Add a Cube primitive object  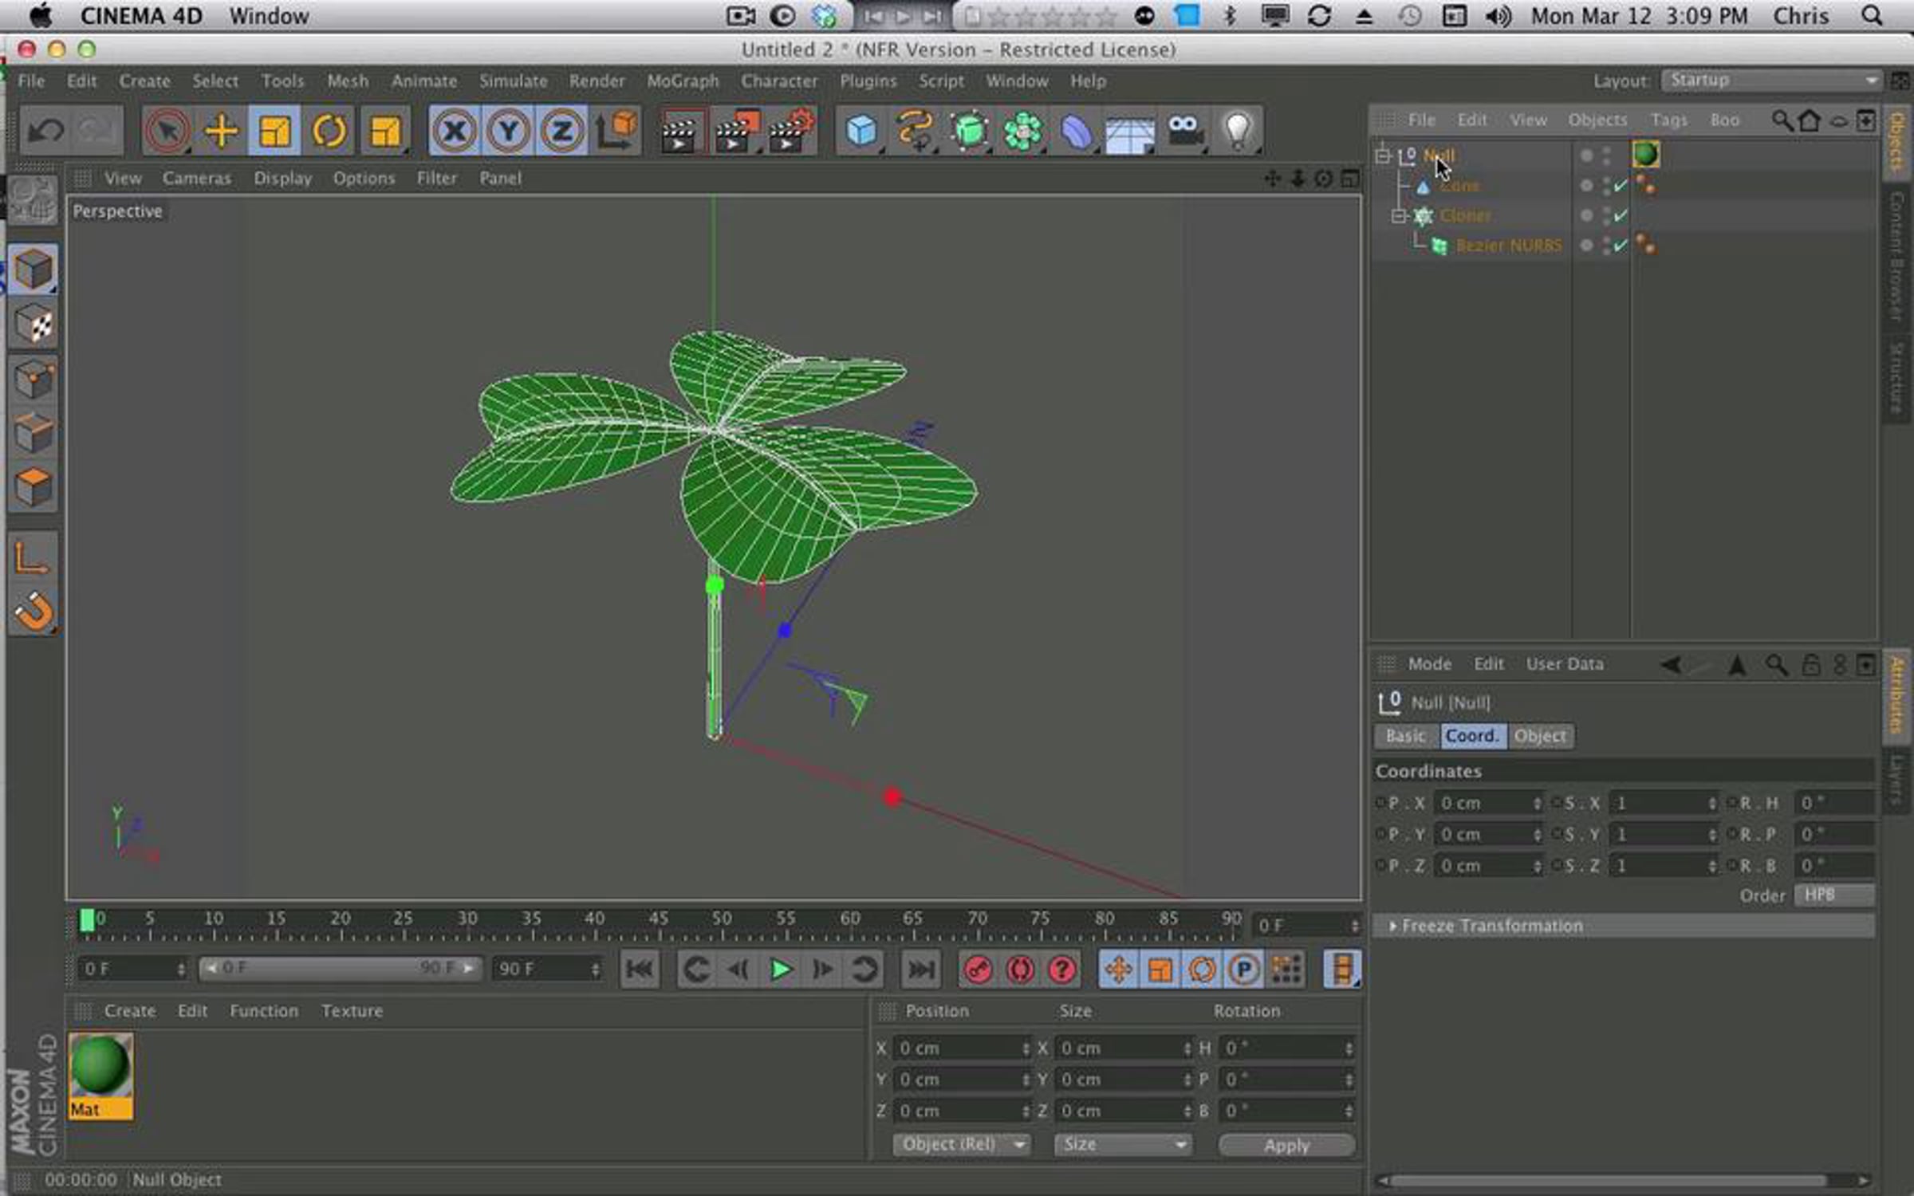pyautogui.click(x=861, y=130)
